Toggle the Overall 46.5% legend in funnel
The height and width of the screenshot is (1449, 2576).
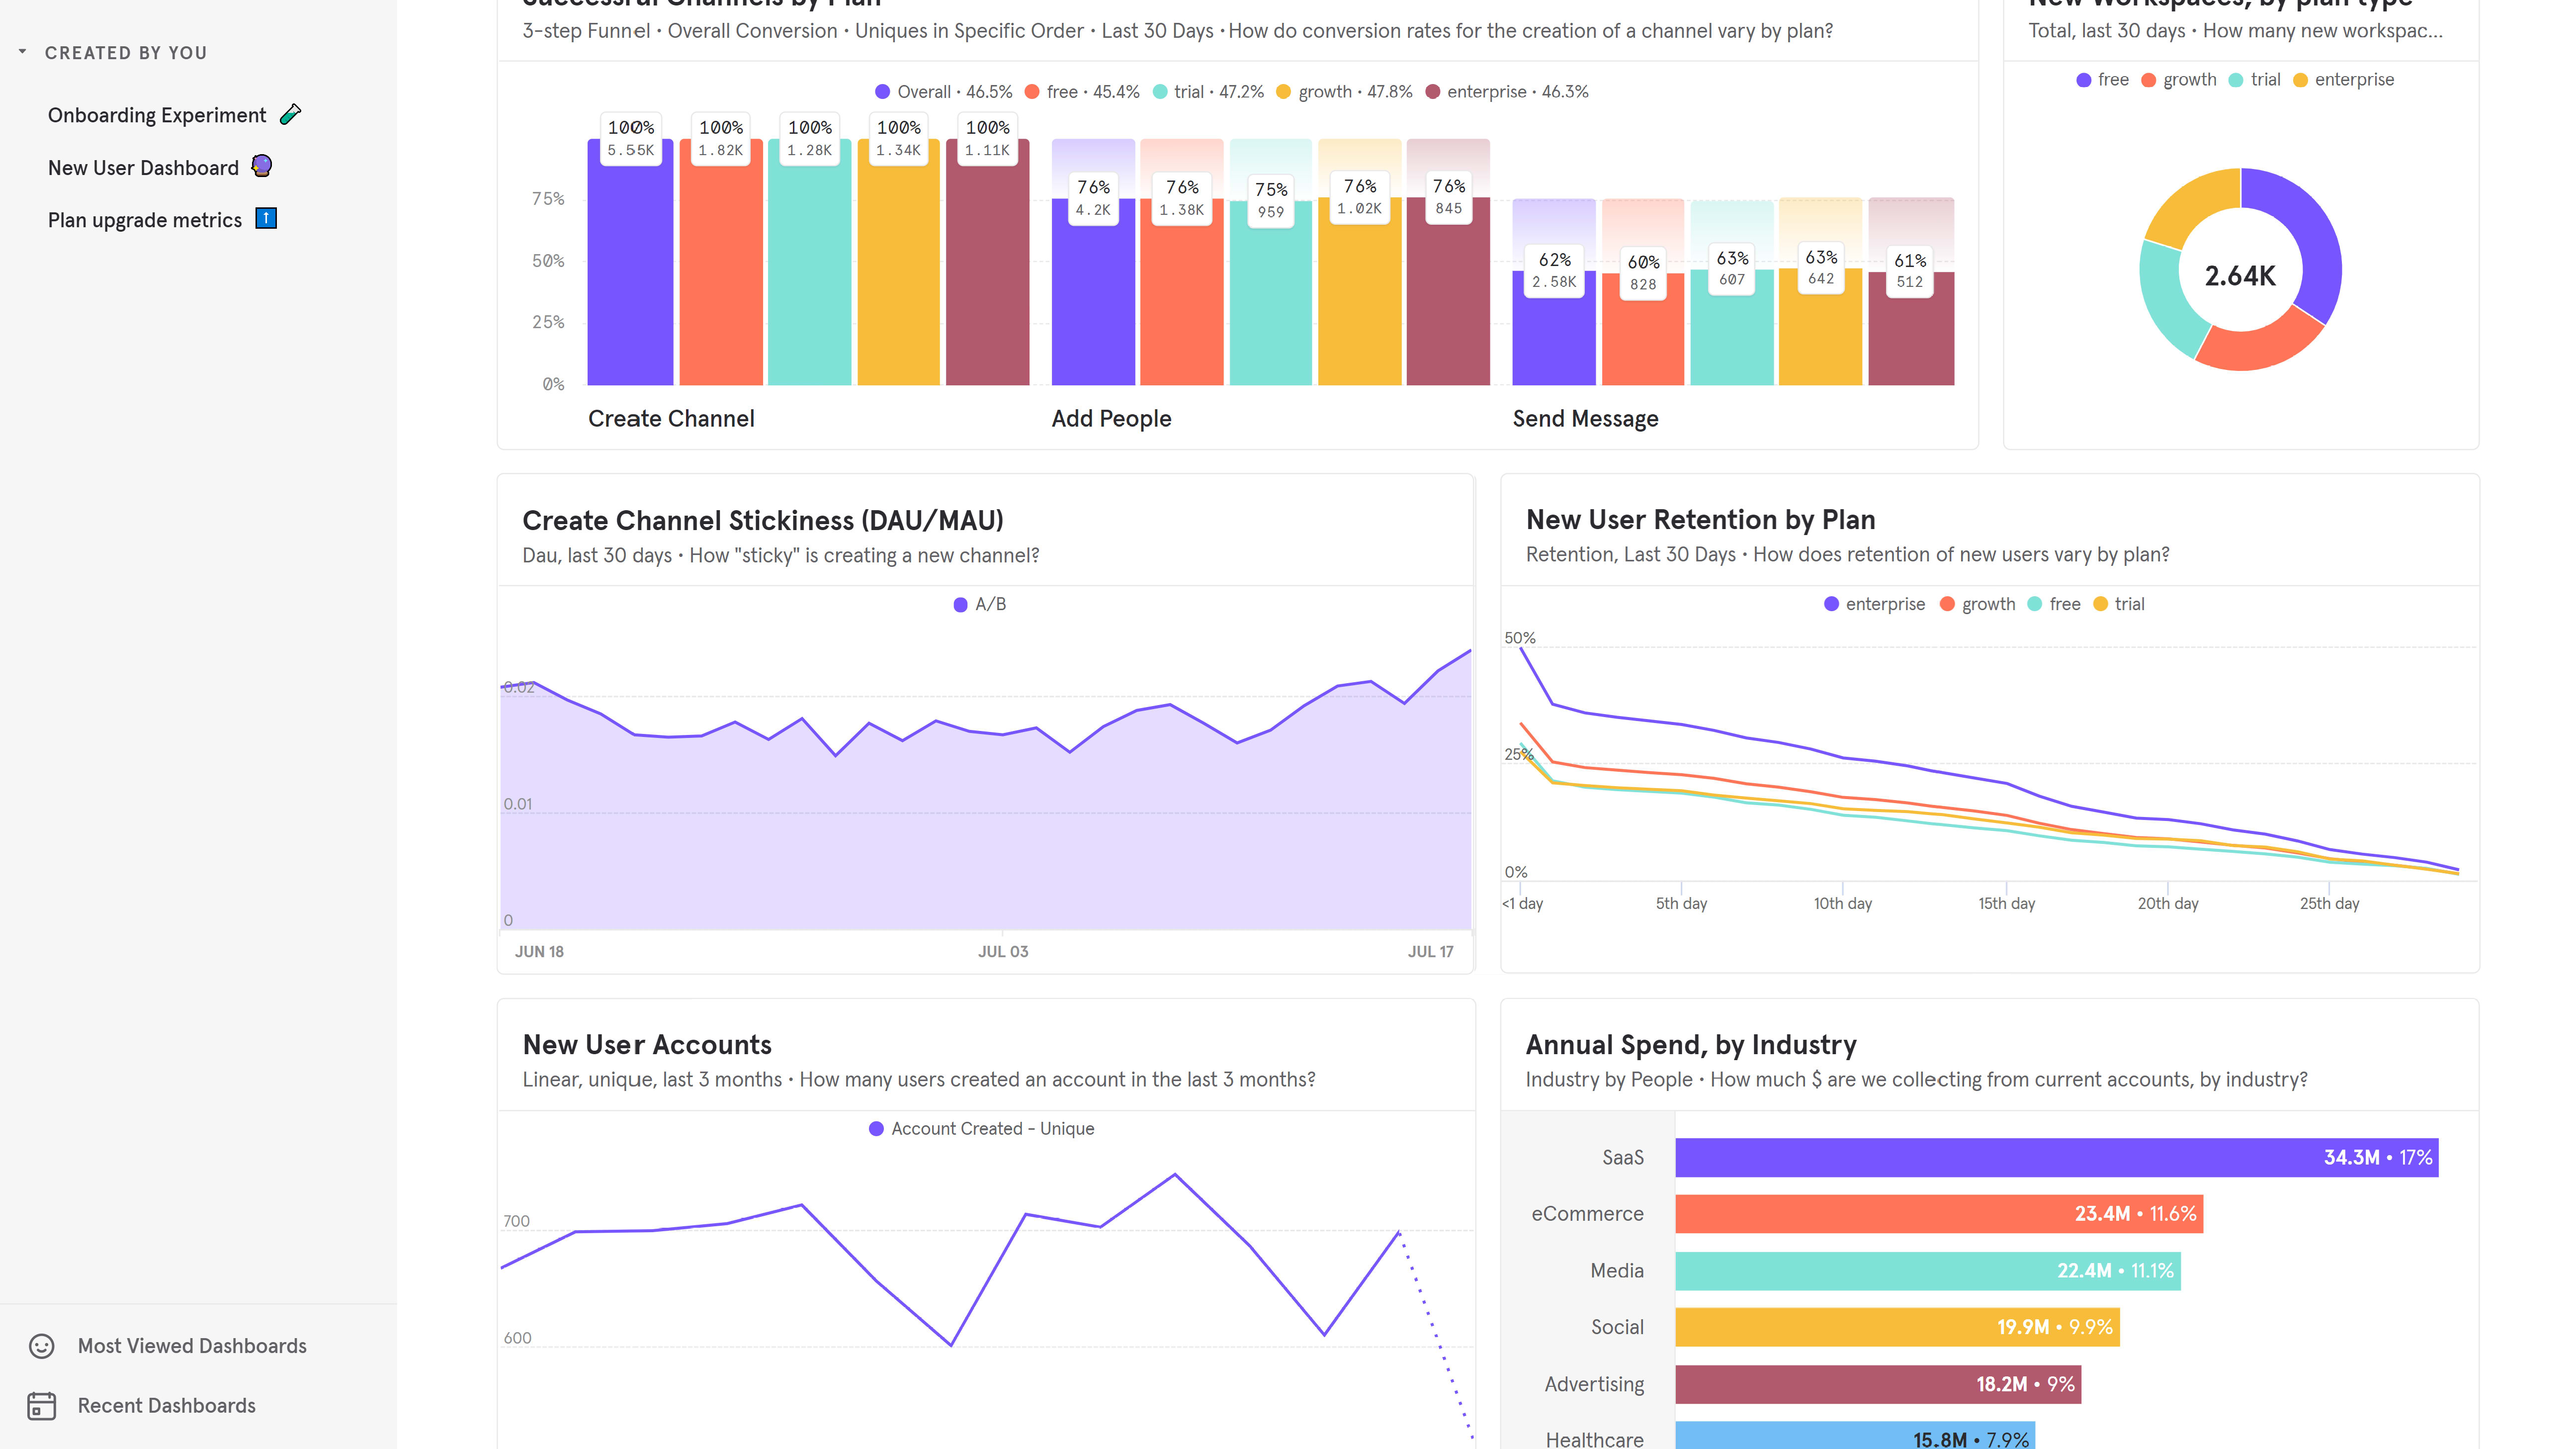coord(943,92)
